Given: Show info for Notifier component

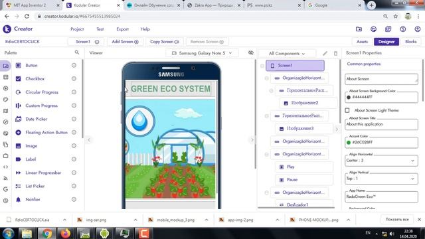Looking at the screenshot, I should click(74, 199).
